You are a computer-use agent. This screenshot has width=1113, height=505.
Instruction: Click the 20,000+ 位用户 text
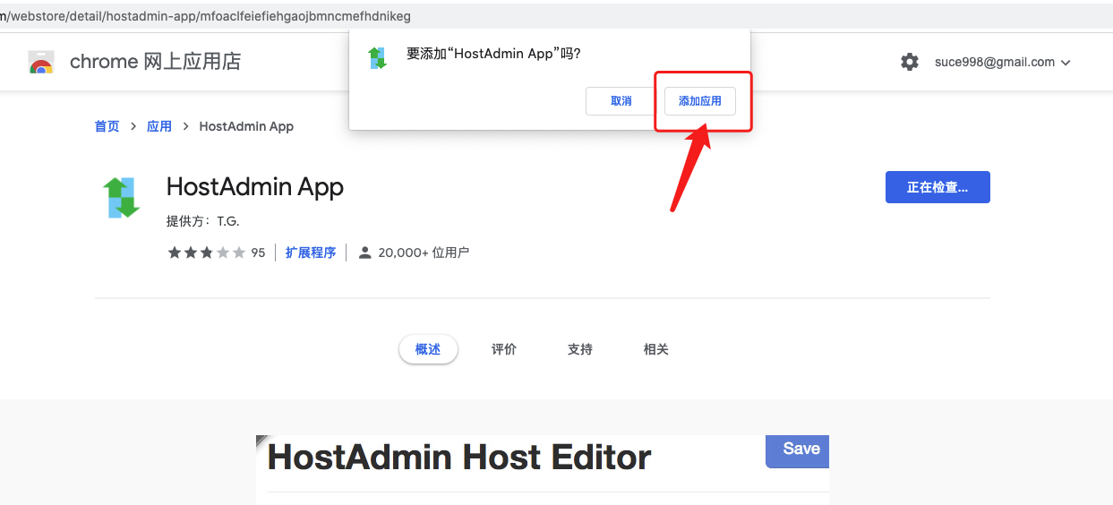point(424,252)
